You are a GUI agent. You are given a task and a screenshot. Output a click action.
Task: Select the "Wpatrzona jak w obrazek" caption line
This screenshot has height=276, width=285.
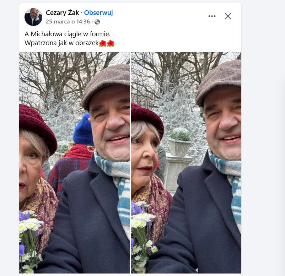click(61, 43)
